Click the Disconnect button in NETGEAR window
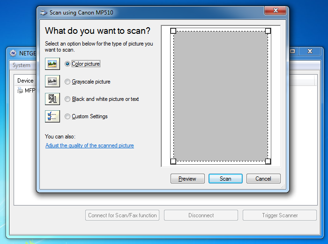328x244 pixels. [x=201, y=215]
